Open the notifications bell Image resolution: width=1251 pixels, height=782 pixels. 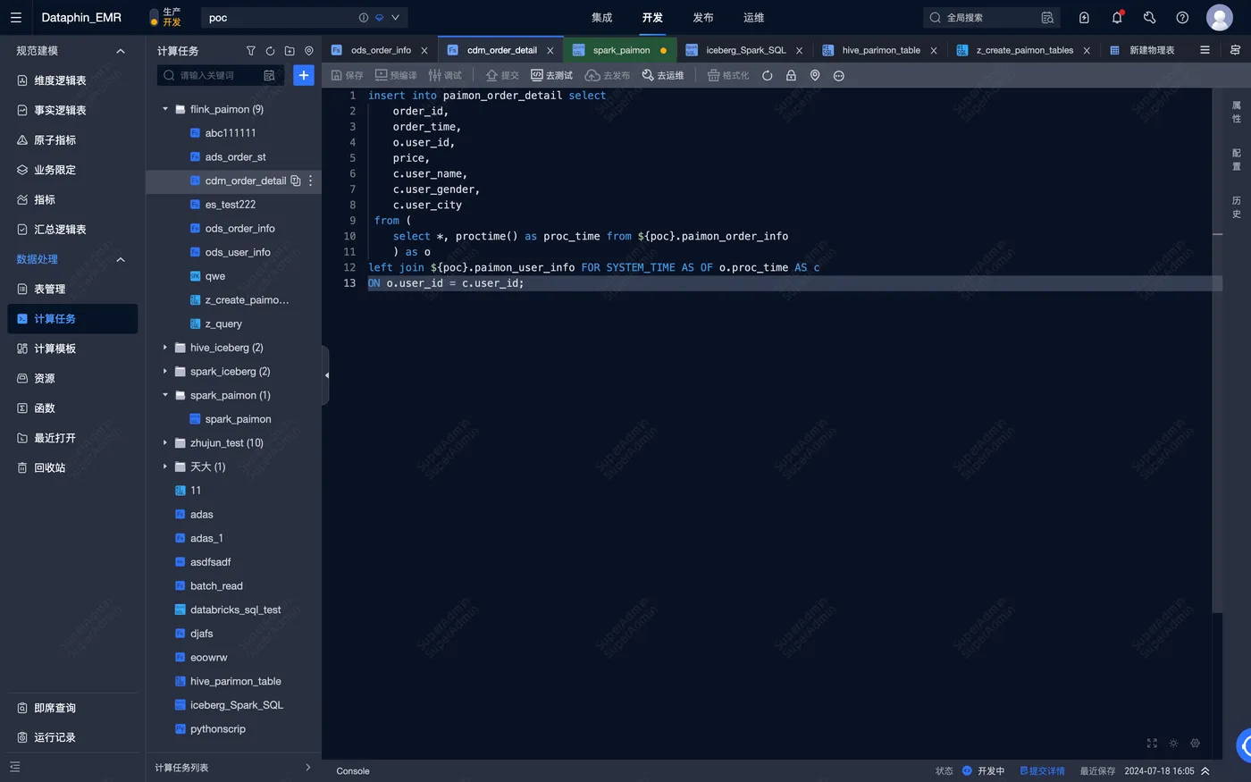(x=1117, y=18)
